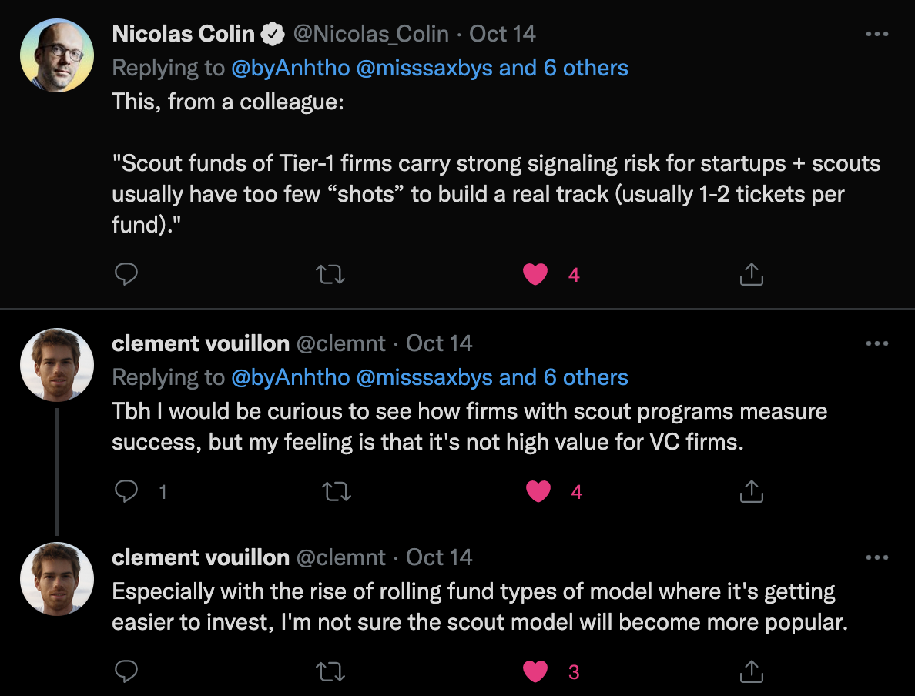Image resolution: width=915 pixels, height=696 pixels.
Task: Open the @clemnt handle on the 'Tbh' tweet
Action: (341, 343)
